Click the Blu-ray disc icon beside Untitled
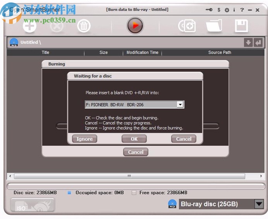 pyautogui.click(x=14, y=42)
